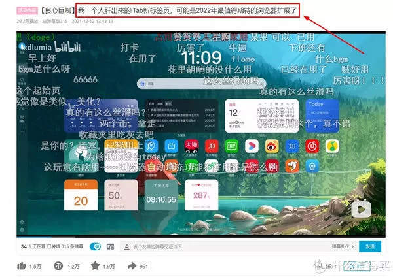This screenshot has height=277, width=393.
Task: Open the green iQIYI app icon
Action: point(232,146)
